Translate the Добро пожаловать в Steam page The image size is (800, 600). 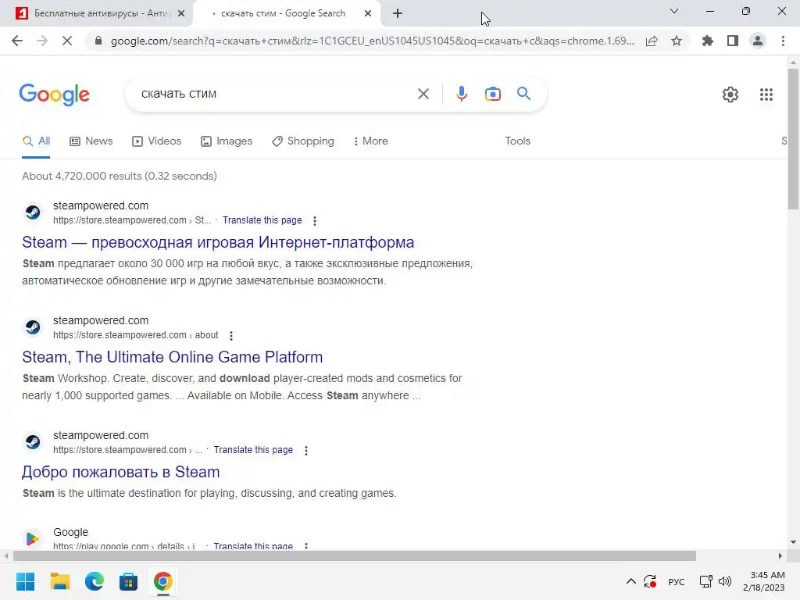pyautogui.click(x=253, y=450)
